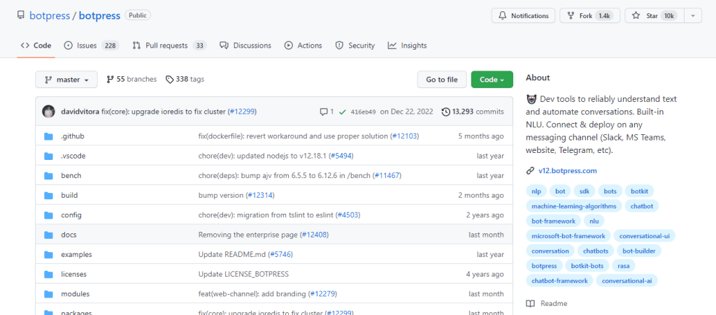Viewport: 716px width, 315px height.
Task: Open the bold botpress repository name link
Action: 99,15
